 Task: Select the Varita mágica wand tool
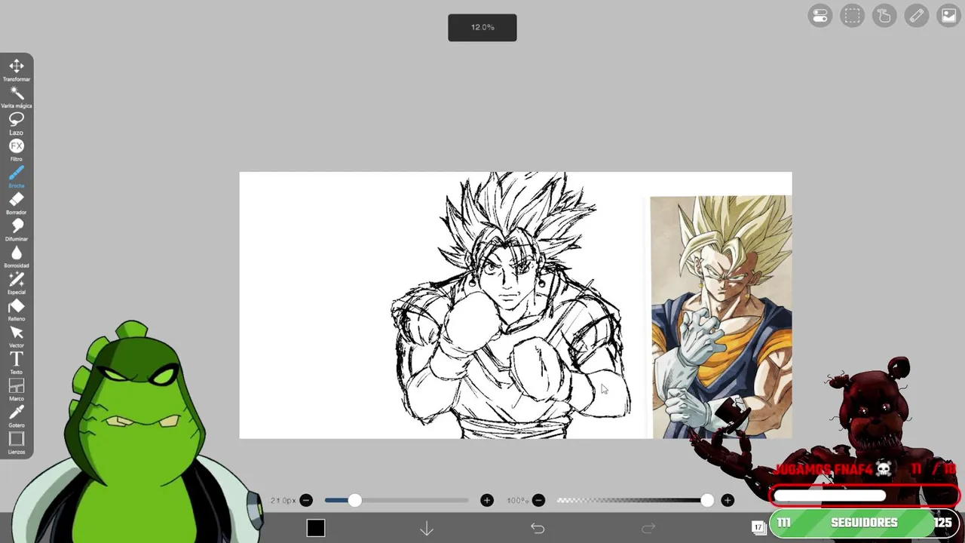17,97
